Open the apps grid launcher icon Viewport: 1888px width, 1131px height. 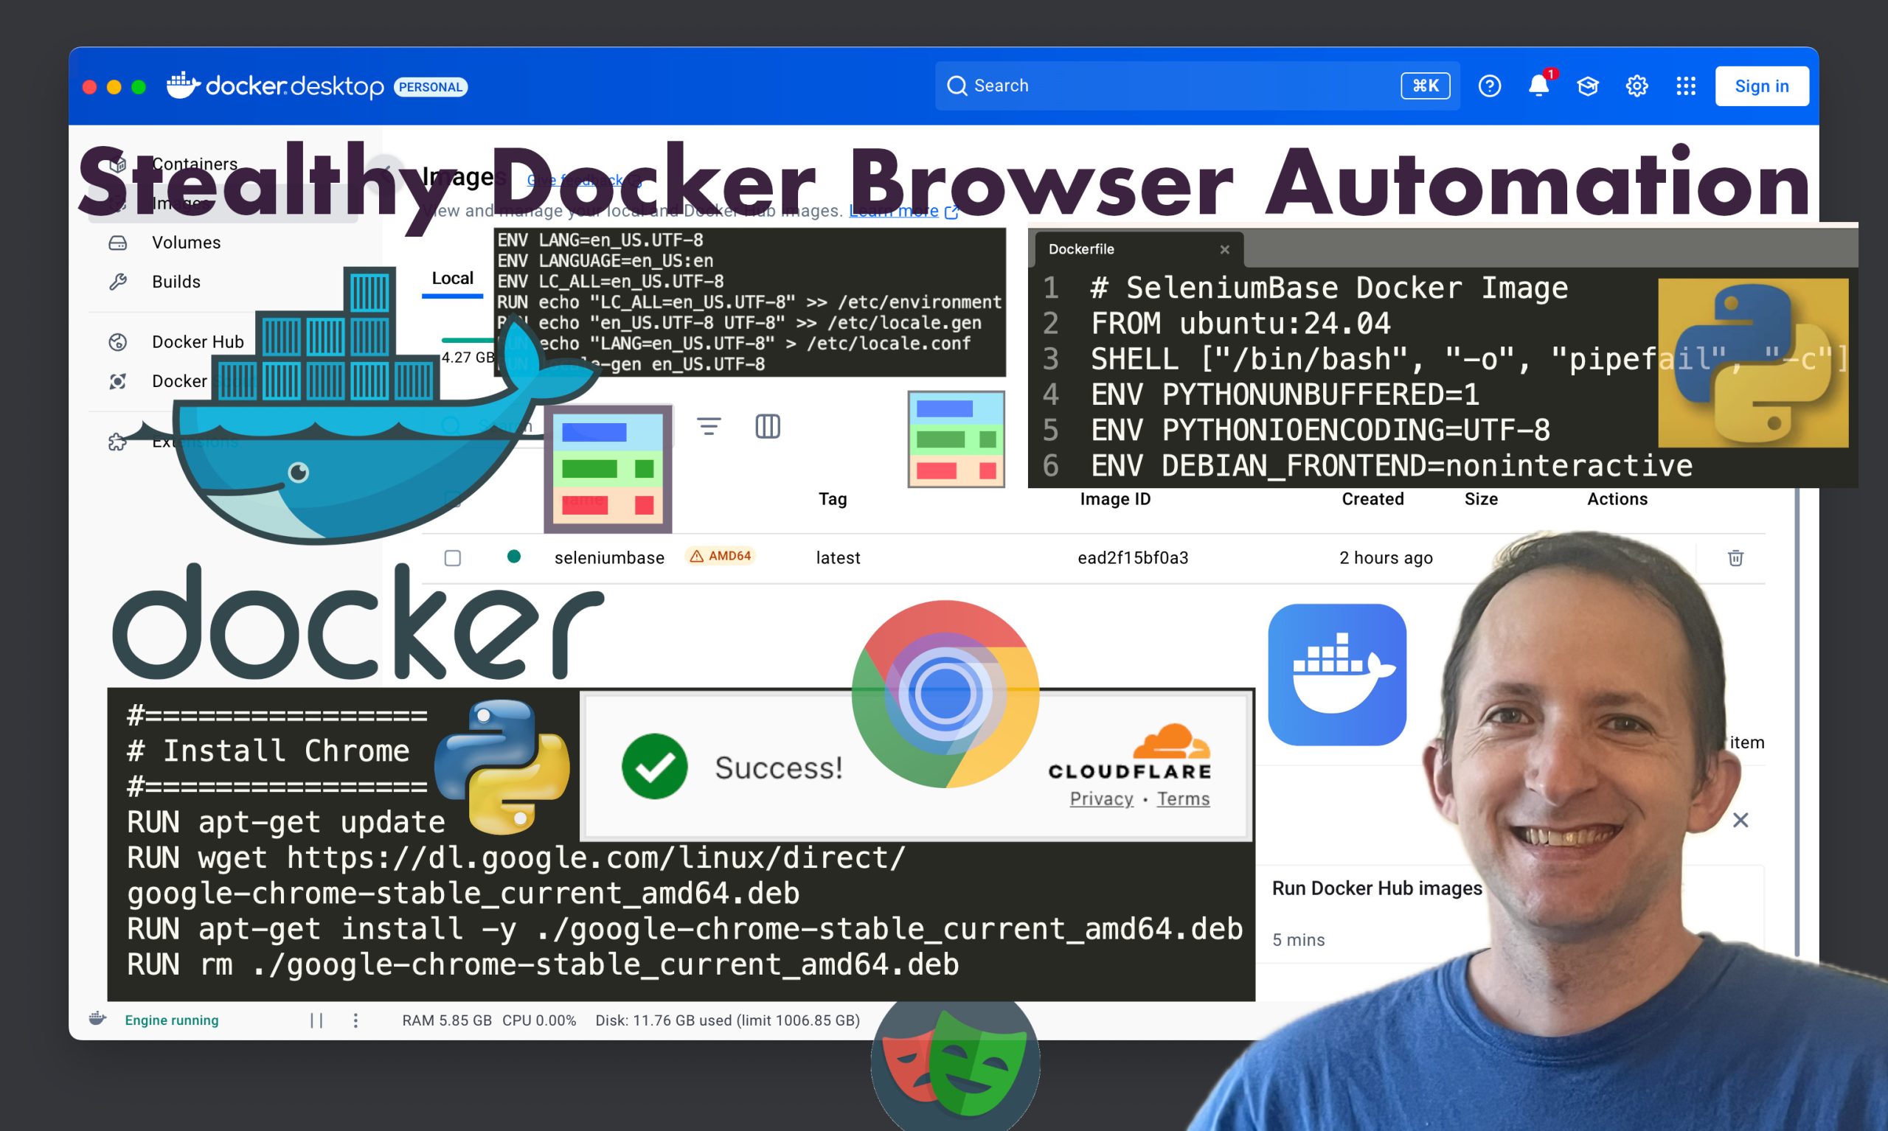[x=1685, y=86]
